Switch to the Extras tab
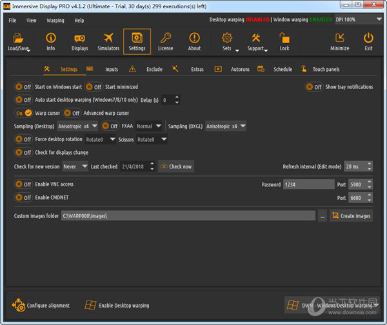This screenshot has height=325, width=387. [x=197, y=69]
